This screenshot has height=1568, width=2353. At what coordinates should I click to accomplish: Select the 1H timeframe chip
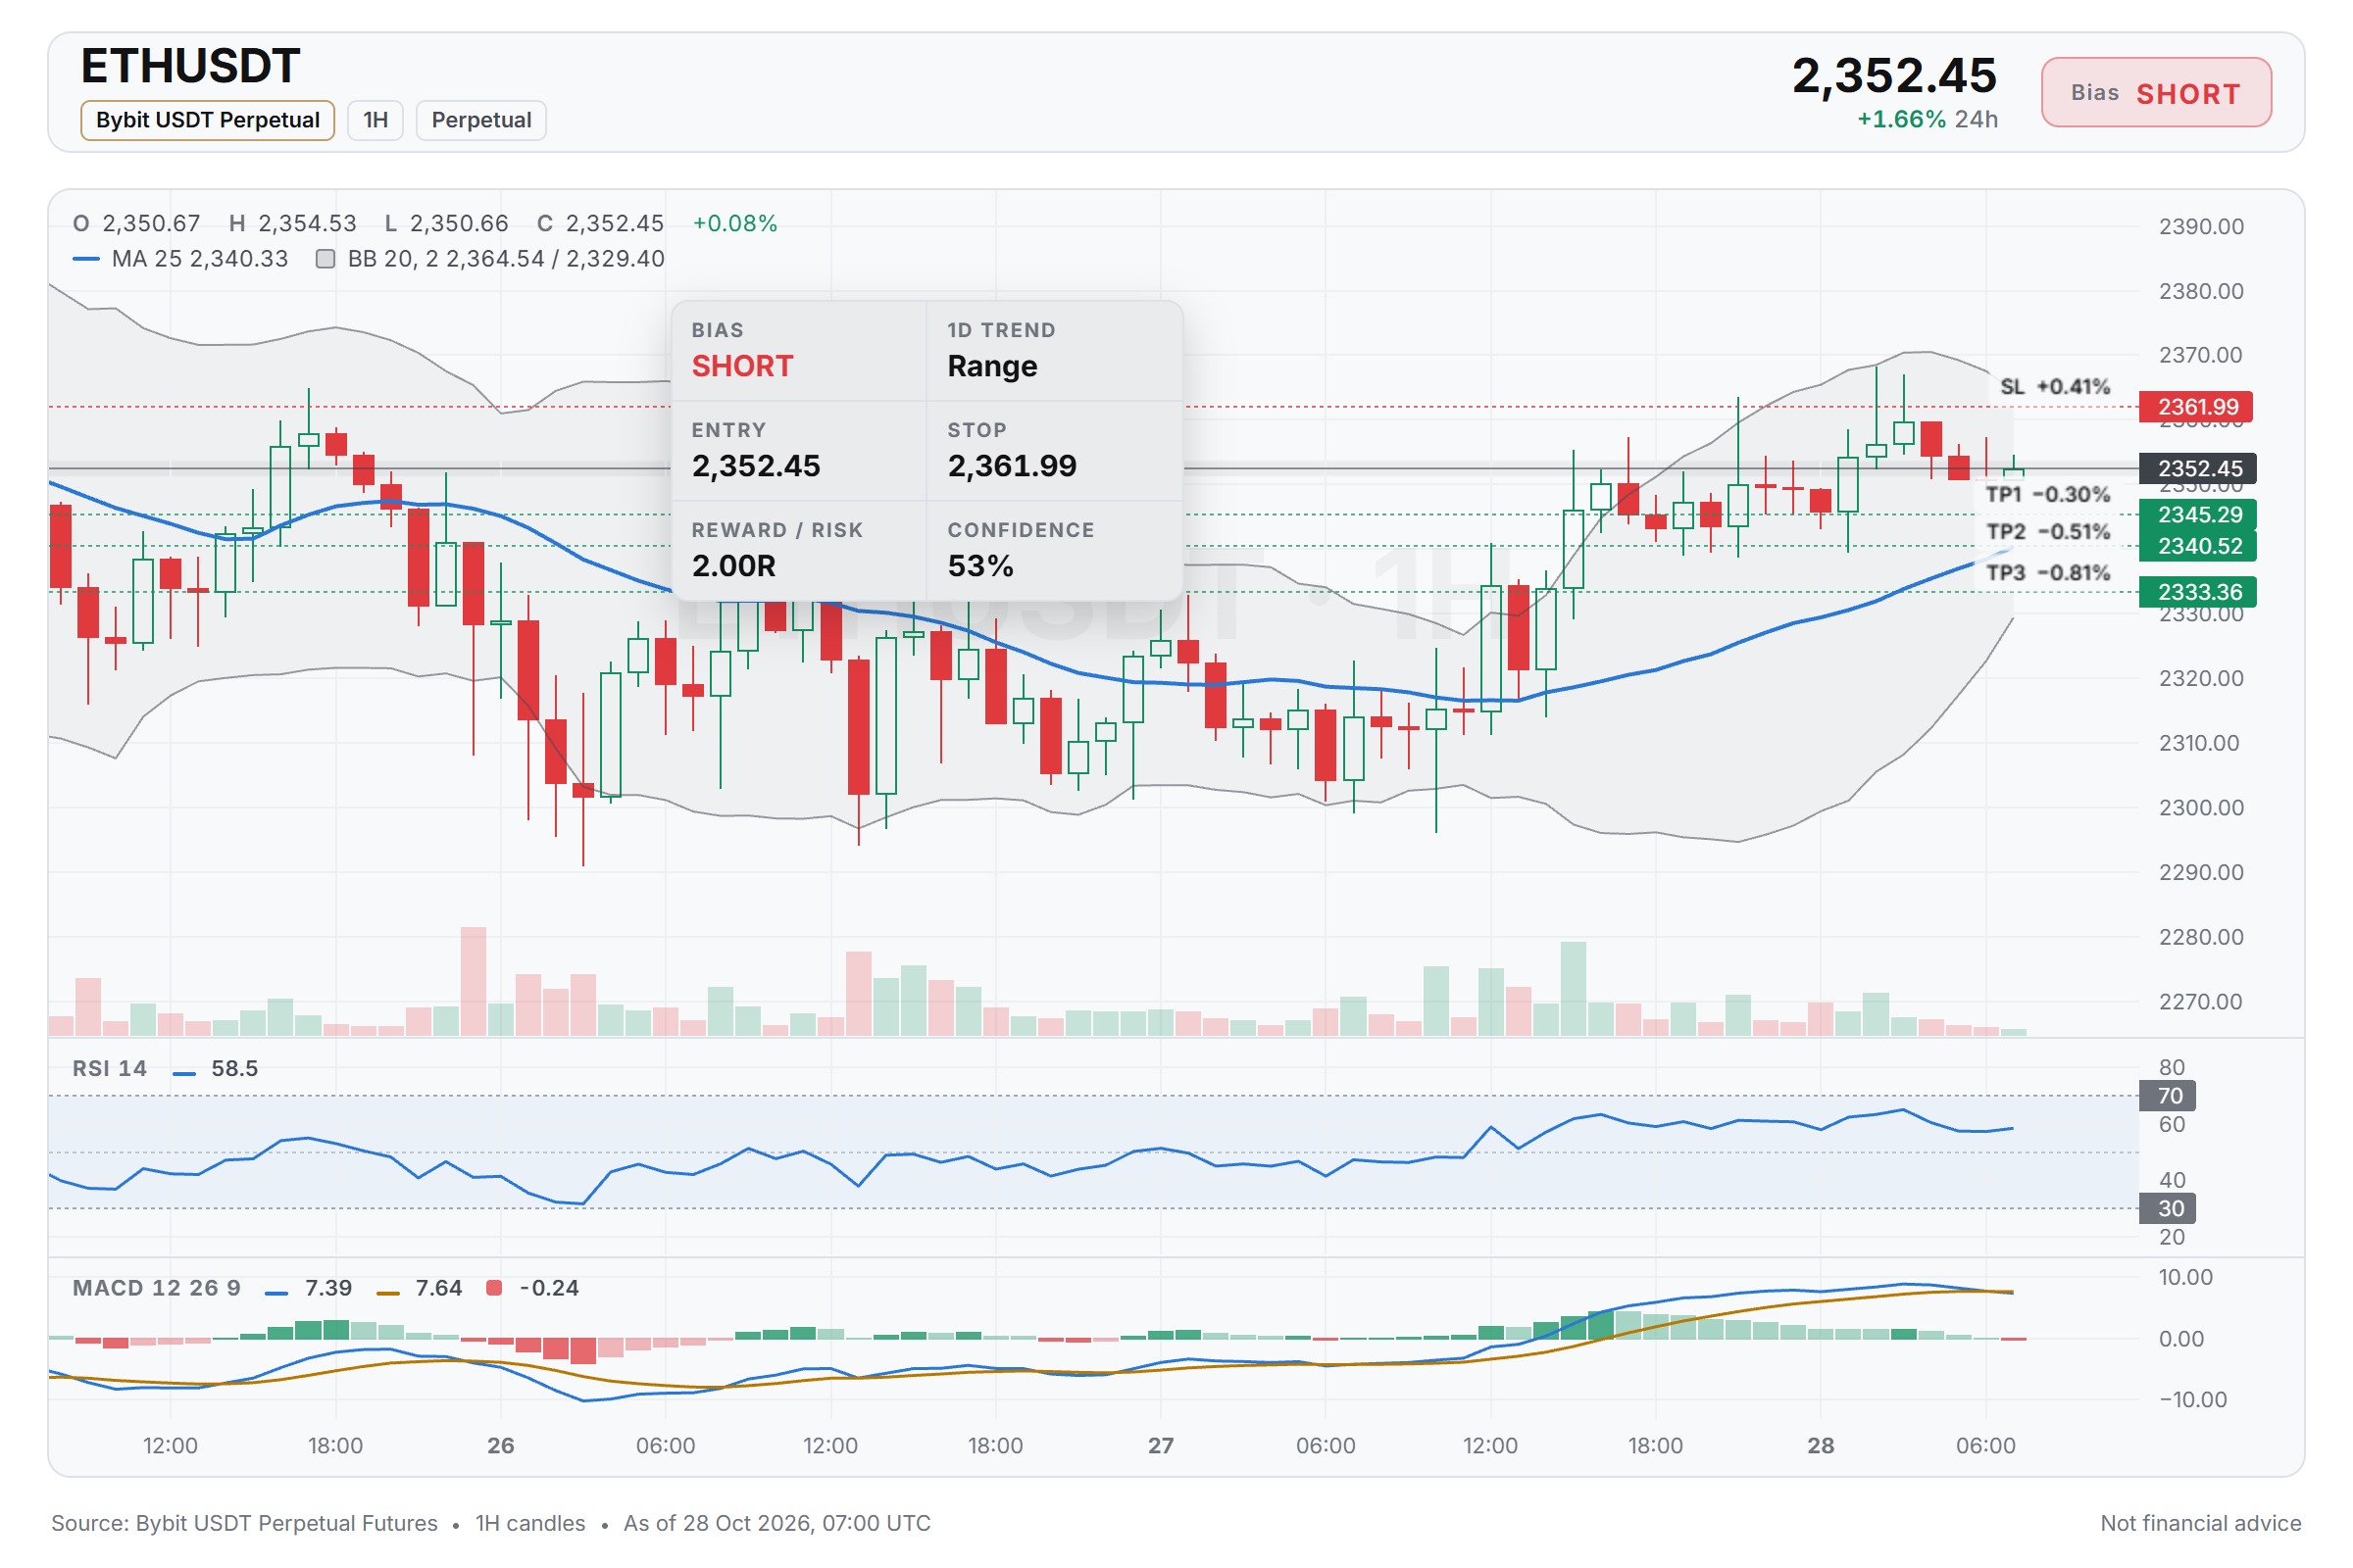pos(375,120)
